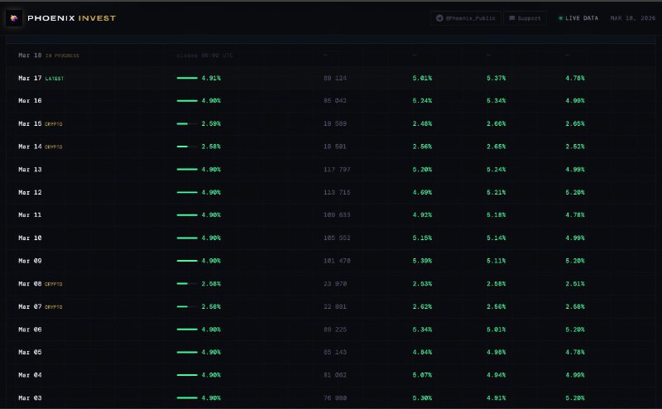Click the 2.56% cell in Mar 14 row
Screen dimensions: 662x409
pos(422,147)
